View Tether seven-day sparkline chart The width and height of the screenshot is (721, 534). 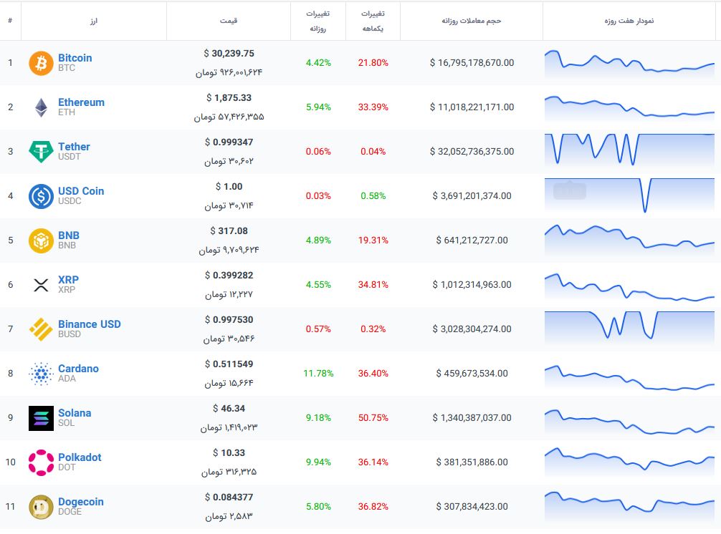coord(629,150)
